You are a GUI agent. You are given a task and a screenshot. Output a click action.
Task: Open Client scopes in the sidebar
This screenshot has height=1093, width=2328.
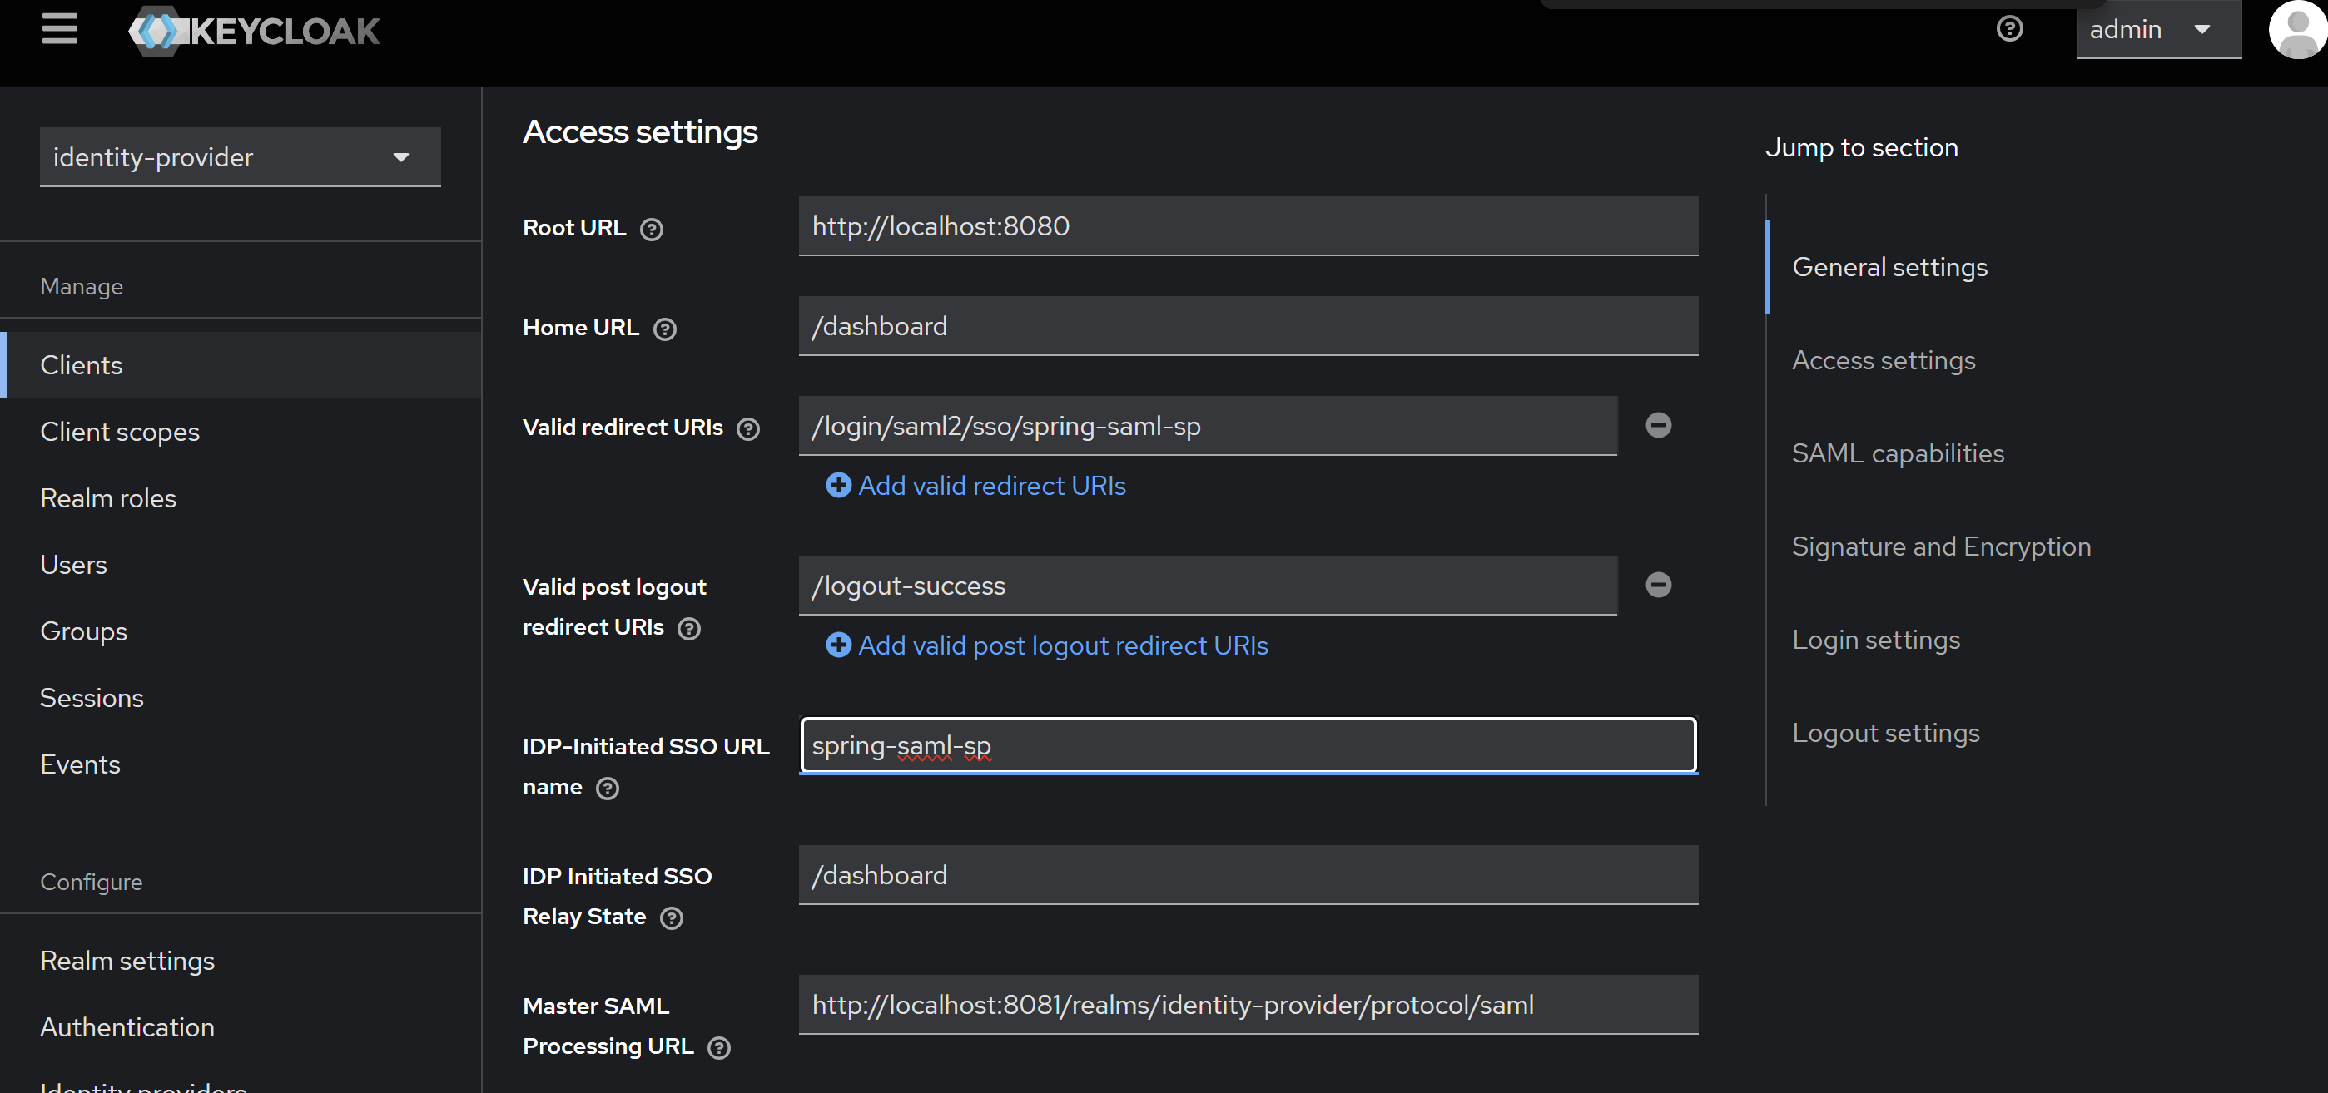pos(120,432)
